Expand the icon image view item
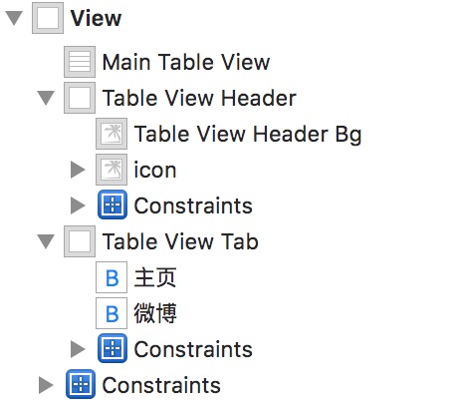Viewport: 462px width, 411px height. pos(78,170)
